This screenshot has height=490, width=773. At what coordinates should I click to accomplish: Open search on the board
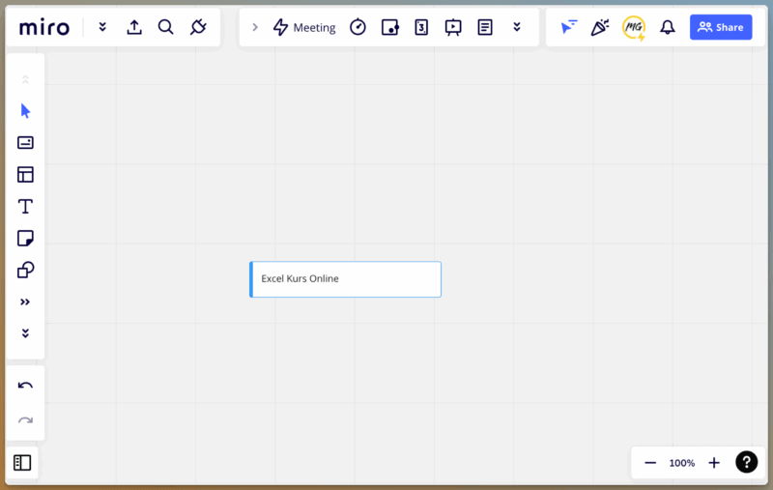pos(165,27)
